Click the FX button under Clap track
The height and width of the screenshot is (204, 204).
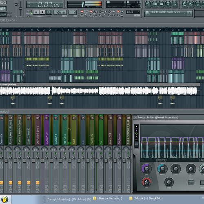(x=29, y=183)
